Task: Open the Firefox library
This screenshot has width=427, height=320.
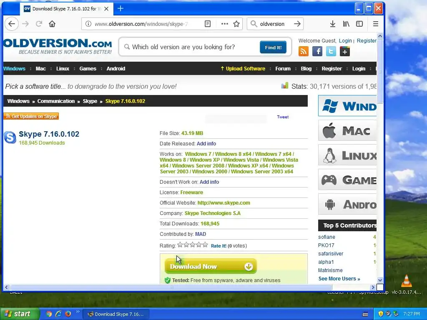Action: pyautogui.click(x=346, y=24)
